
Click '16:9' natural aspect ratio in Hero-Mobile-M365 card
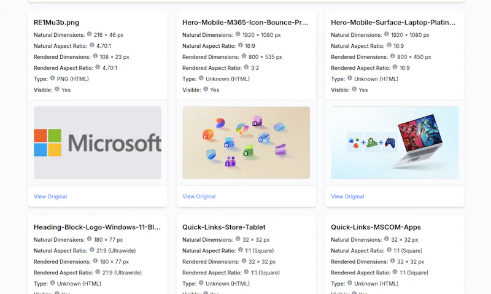coord(250,46)
